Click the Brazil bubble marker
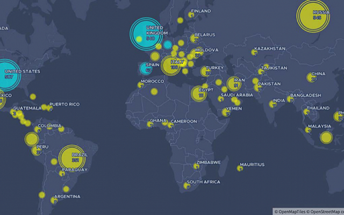The width and height of the screenshot is (344, 215). [71, 158]
